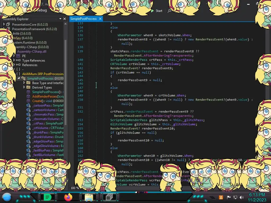Image resolution: width=271 pixels, height=203 pixels.
Task: Click the SimplePostProcess class icon
Action: click(23, 78)
